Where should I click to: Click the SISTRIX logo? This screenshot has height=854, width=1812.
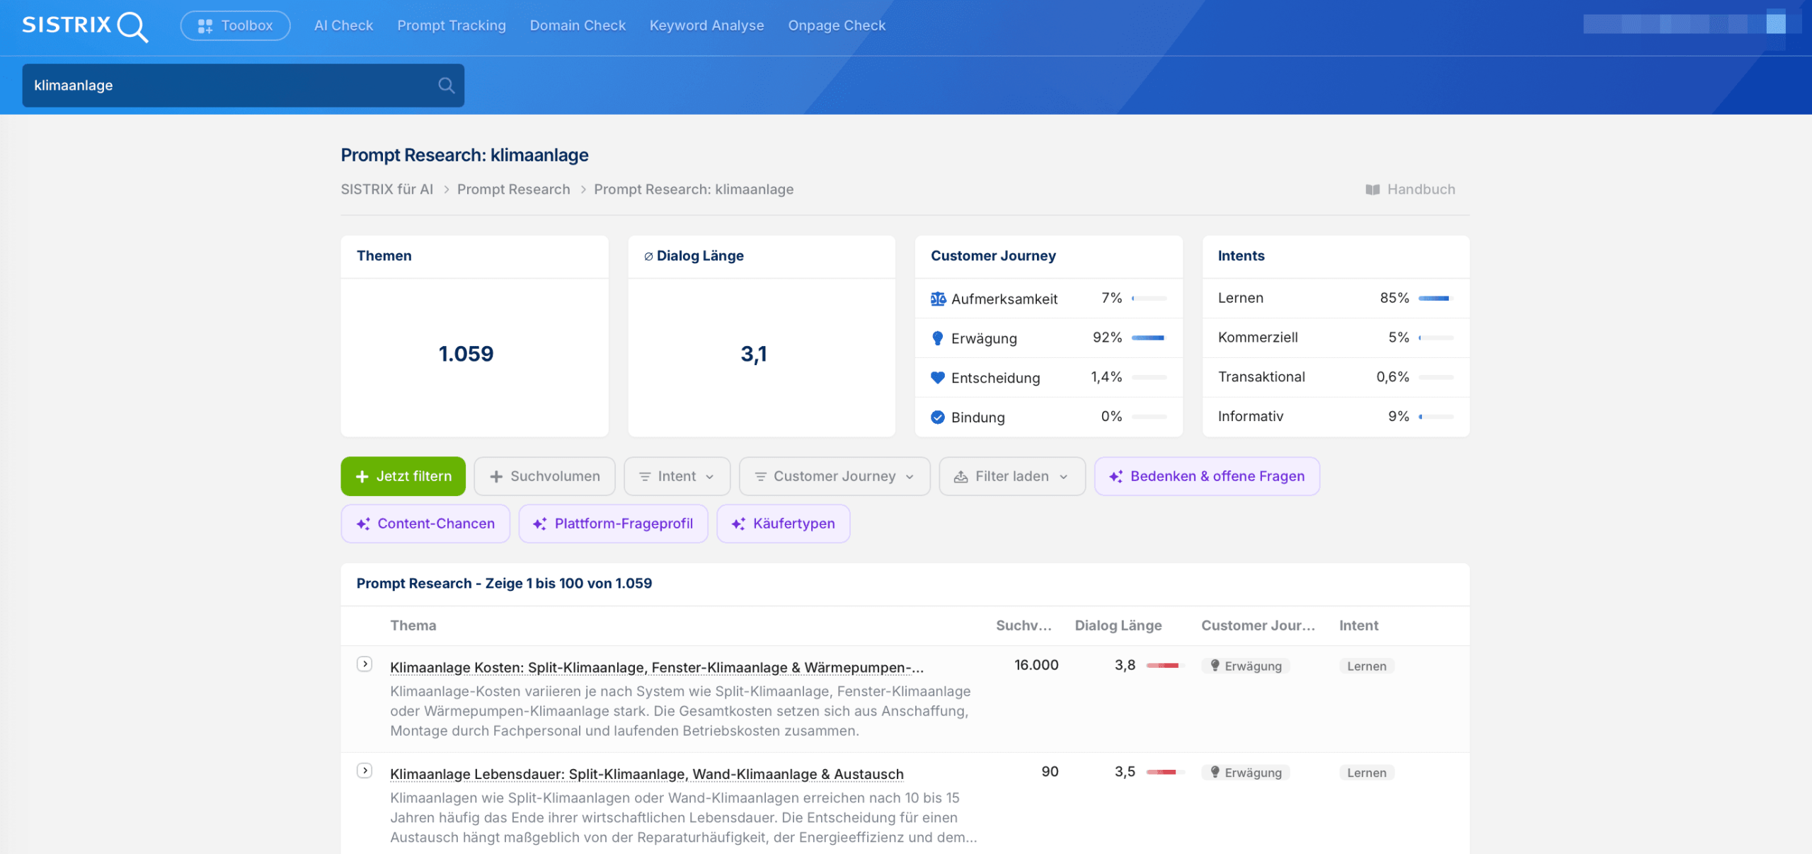[85, 26]
